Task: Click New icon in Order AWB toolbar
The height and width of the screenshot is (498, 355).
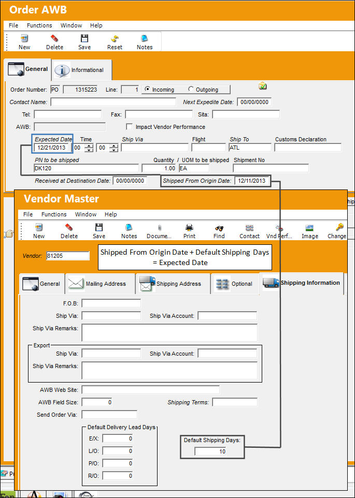Action: pos(24,39)
